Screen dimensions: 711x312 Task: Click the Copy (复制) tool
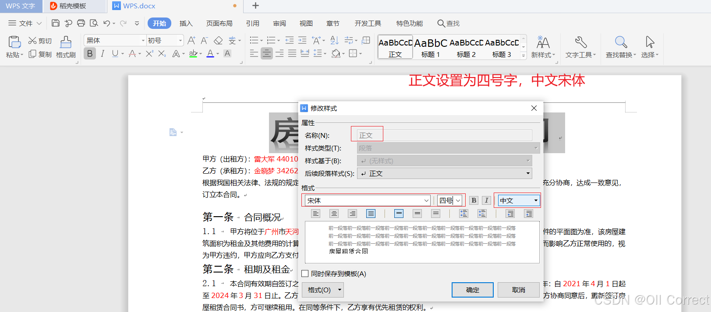click(40, 54)
